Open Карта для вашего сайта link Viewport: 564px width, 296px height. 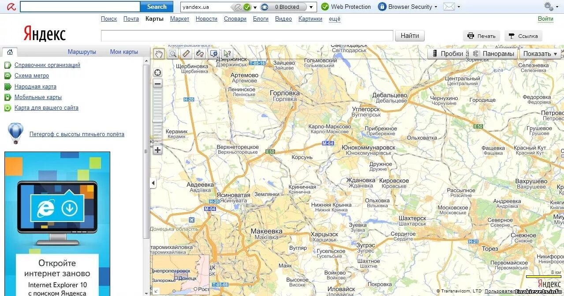(46, 108)
